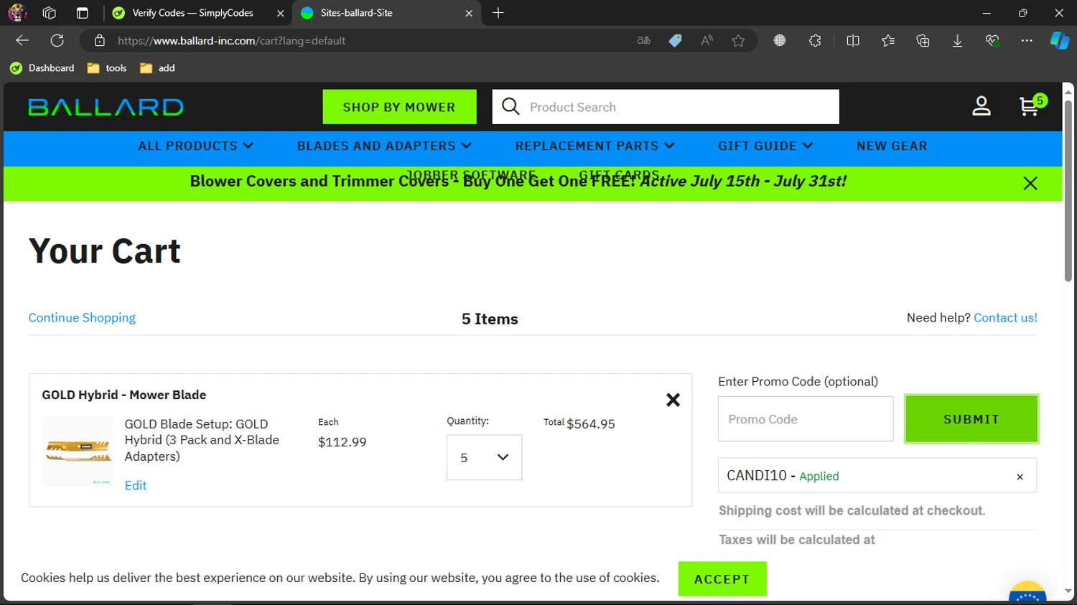Open the tools bookmark folder
The height and width of the screenshot is (605, 1077).
tap(107, 68)
